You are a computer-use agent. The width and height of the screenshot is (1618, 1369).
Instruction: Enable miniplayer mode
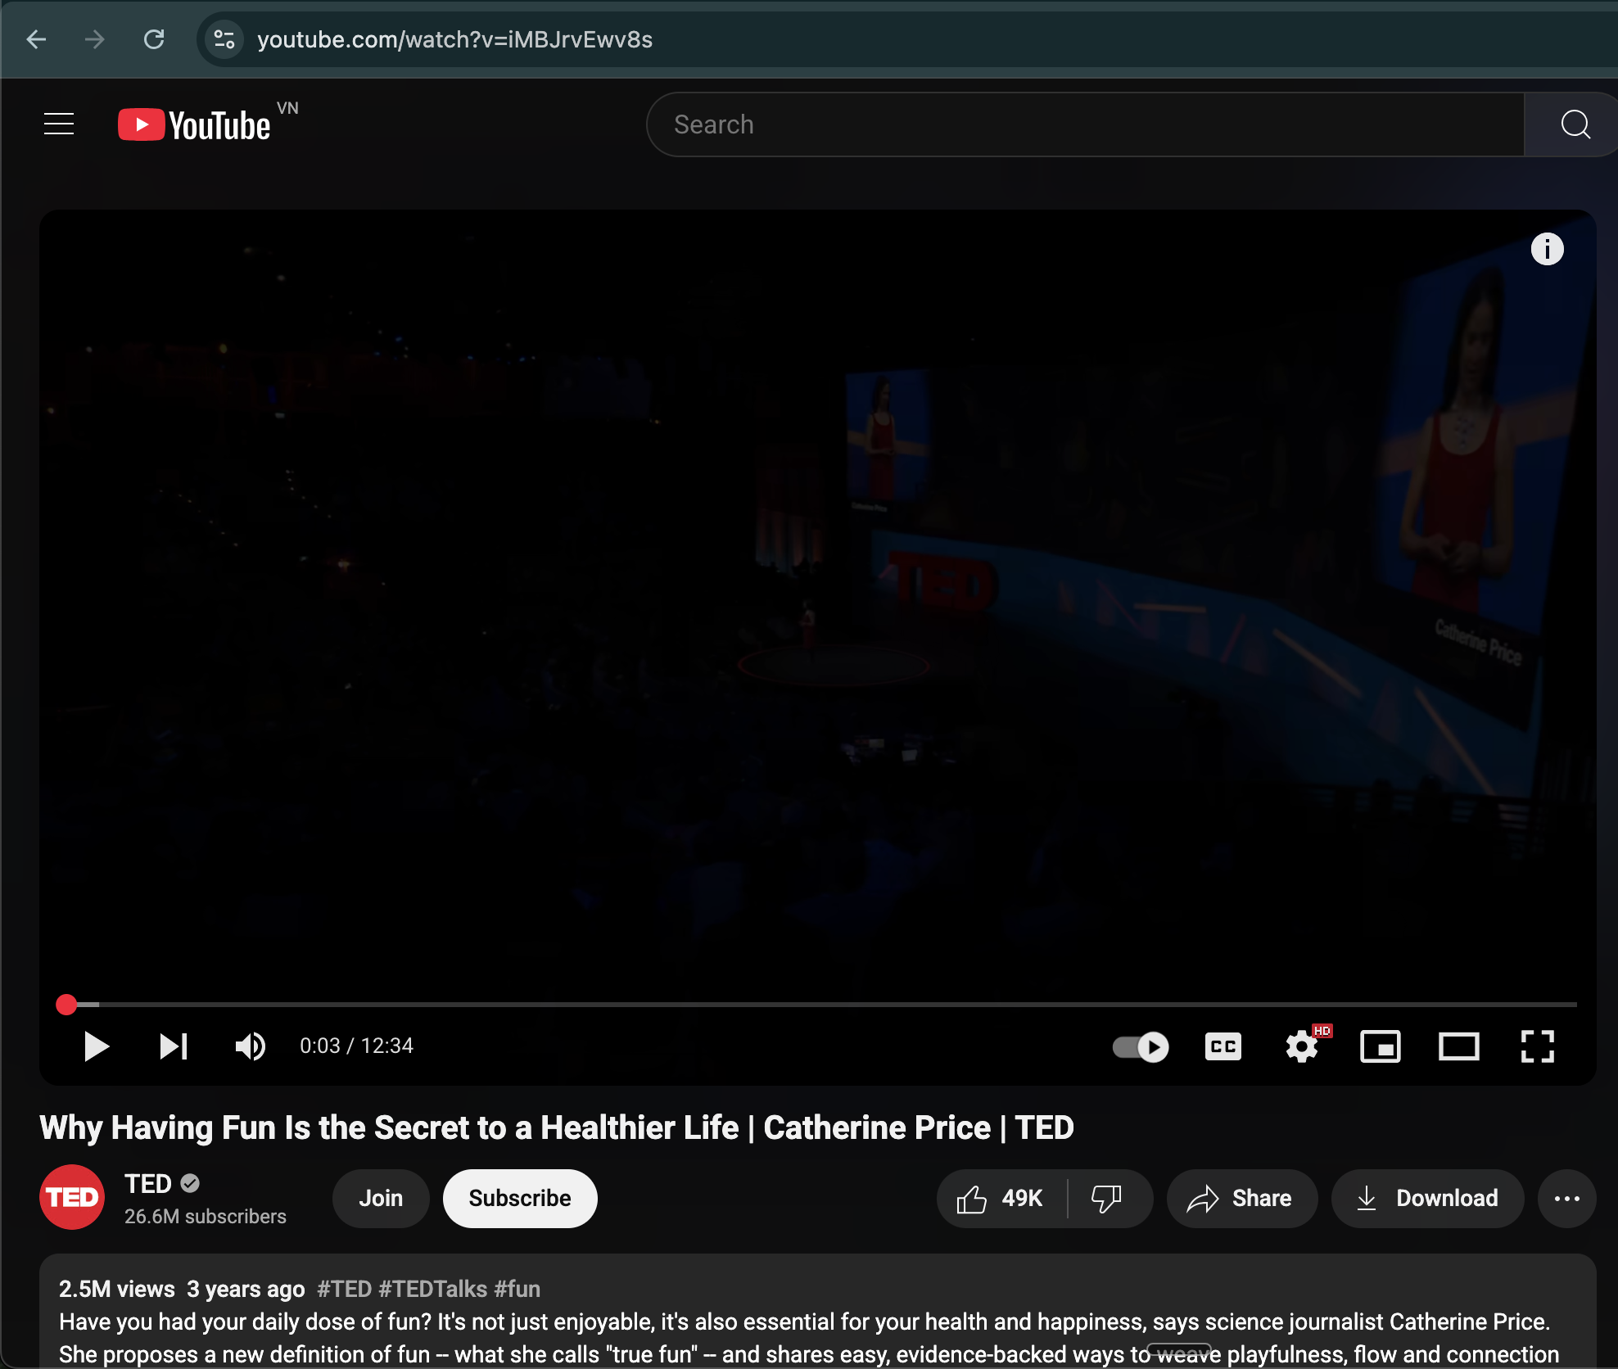click(x=1381, y=1046)
